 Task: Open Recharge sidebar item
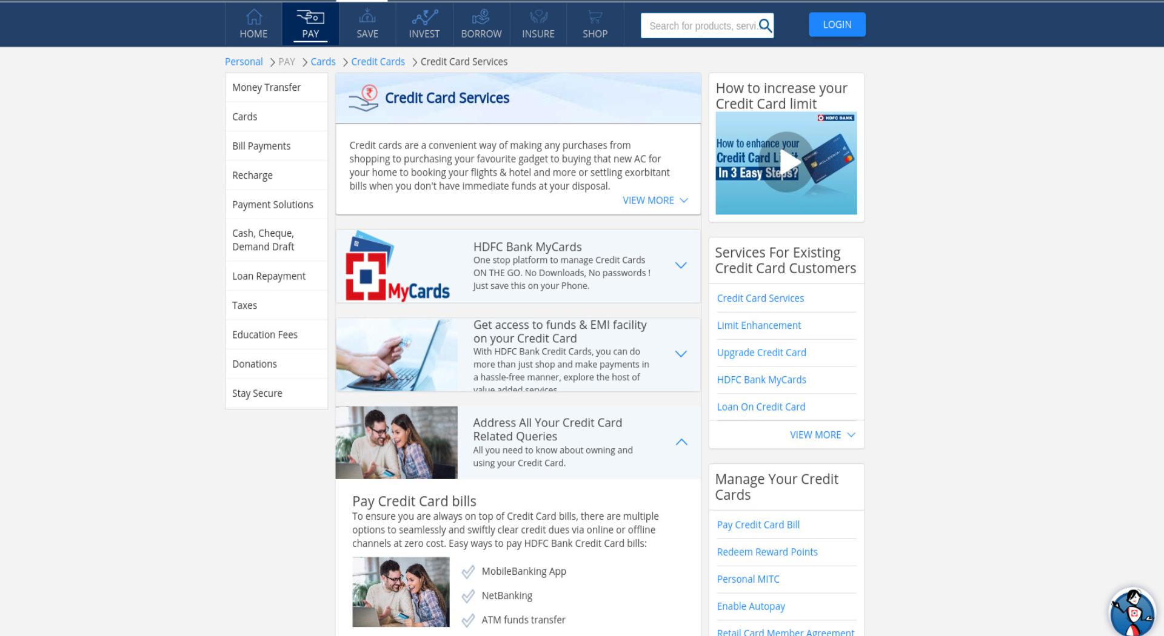276,175
